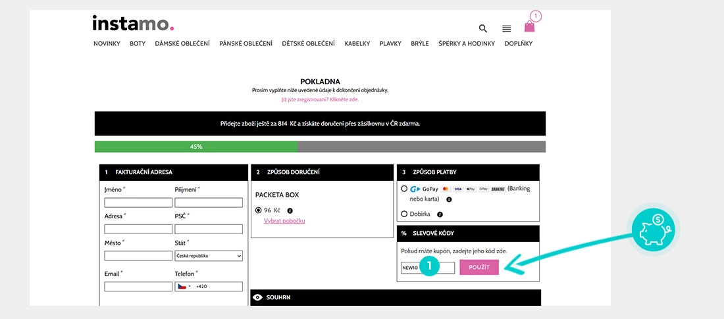Viewport: 724px width, 319px height.
Task: Click the POUŽÍT coupon button
Action: [479, 267]
